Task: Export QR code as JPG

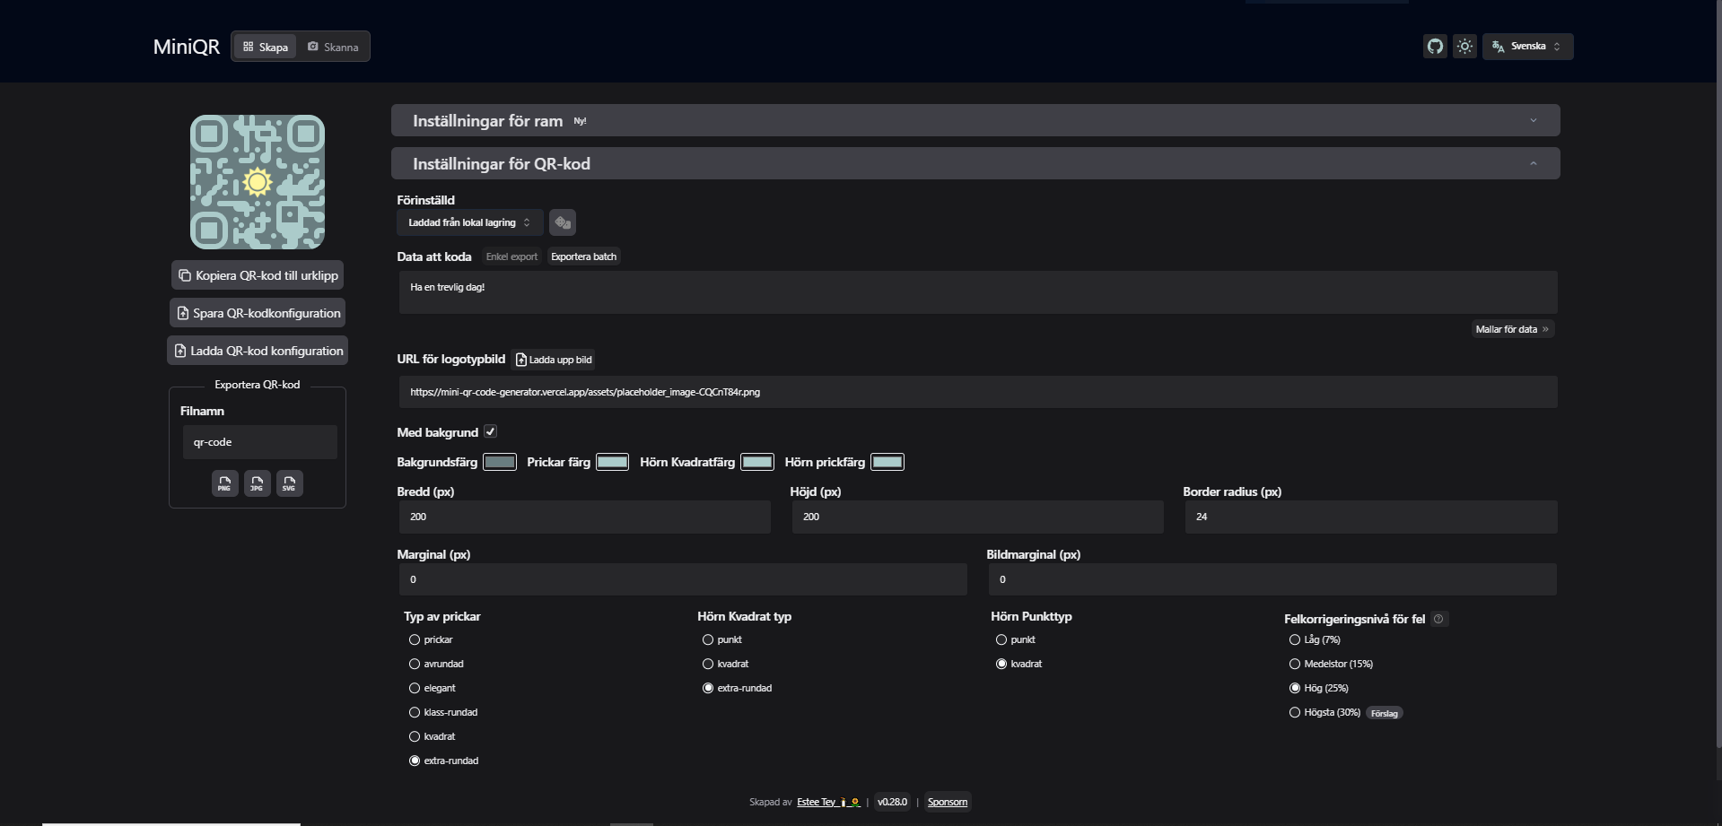Action: (257, 483)
